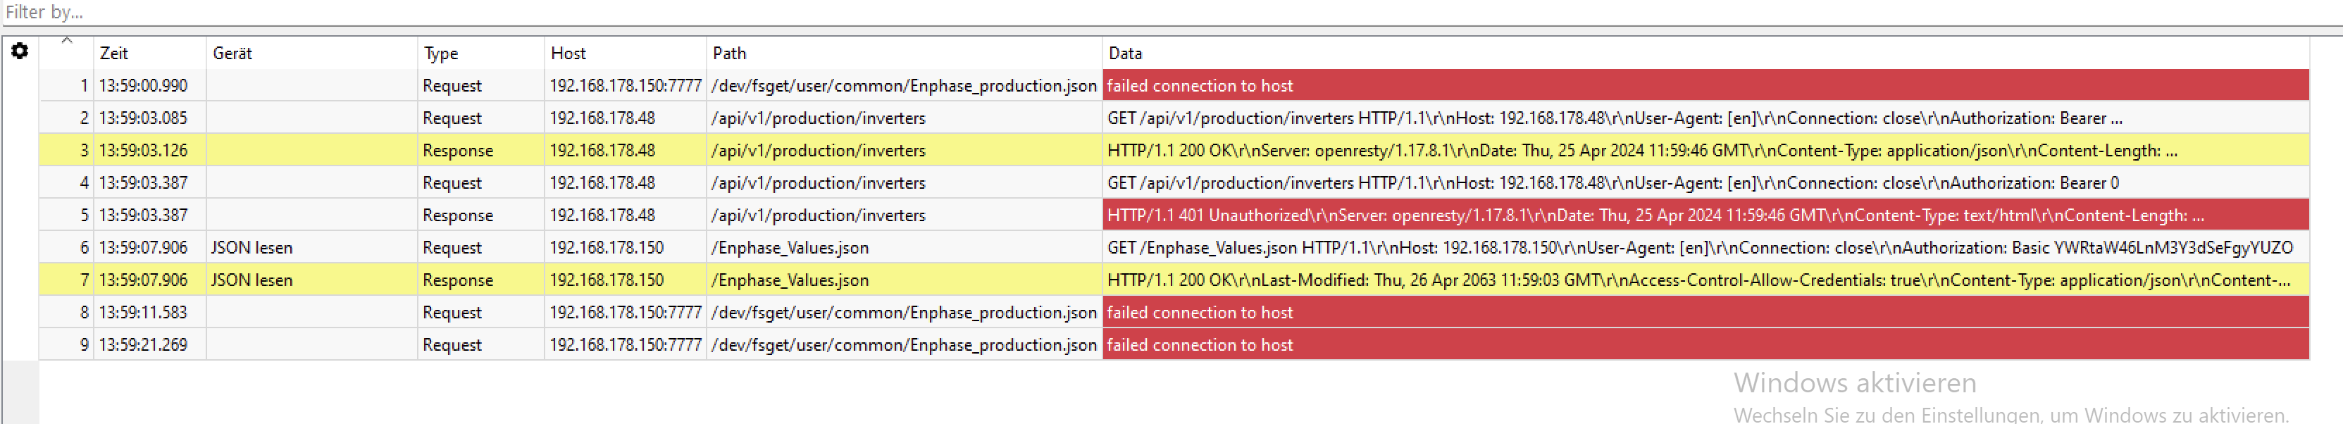Image resolution: width=2343 pixels, height=424 pixels.
Task: Click JSON lesen in row 6
Action: click(x=252, y=247)
